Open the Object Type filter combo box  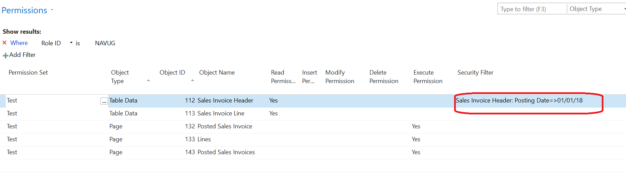pyautogui.click(x=597, y=9)
